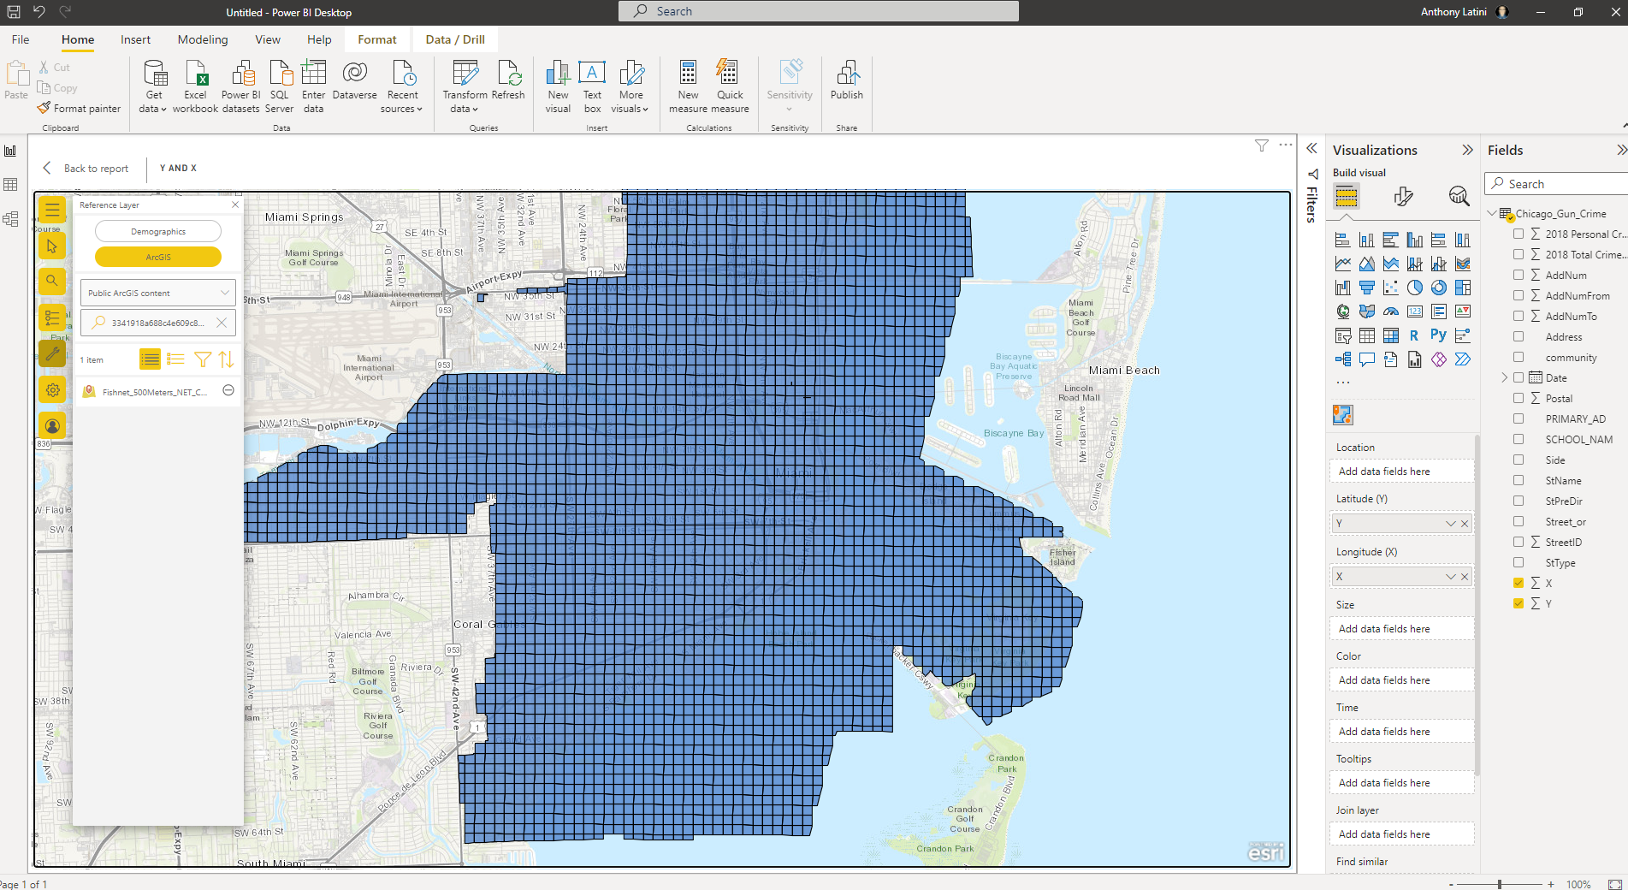Image resolution: width=1628 pixels, height=890 pixels.
Task: Expand the Date field hierarchy
Action: pyautogui.click(x=1505, y=377)
